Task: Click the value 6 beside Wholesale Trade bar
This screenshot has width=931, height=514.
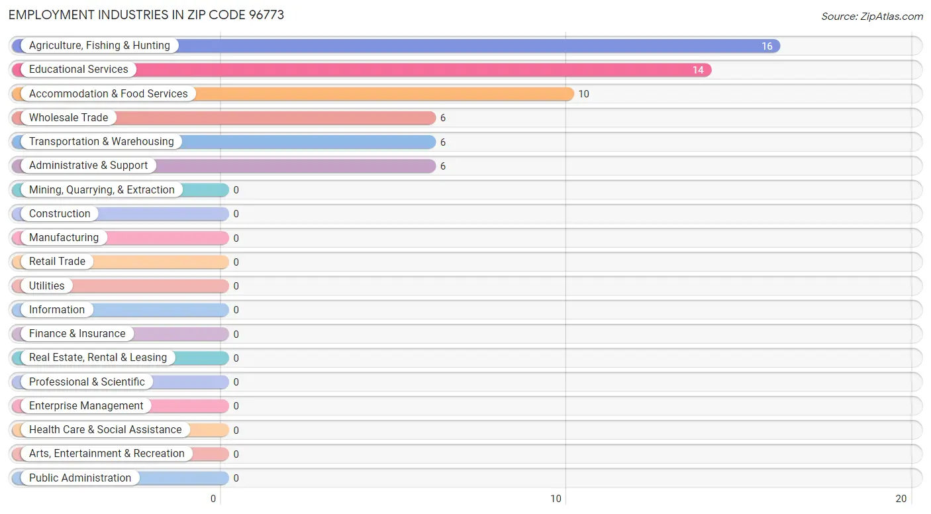Action: pos(443,119)
